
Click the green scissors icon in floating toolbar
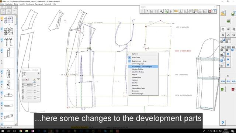166,11
